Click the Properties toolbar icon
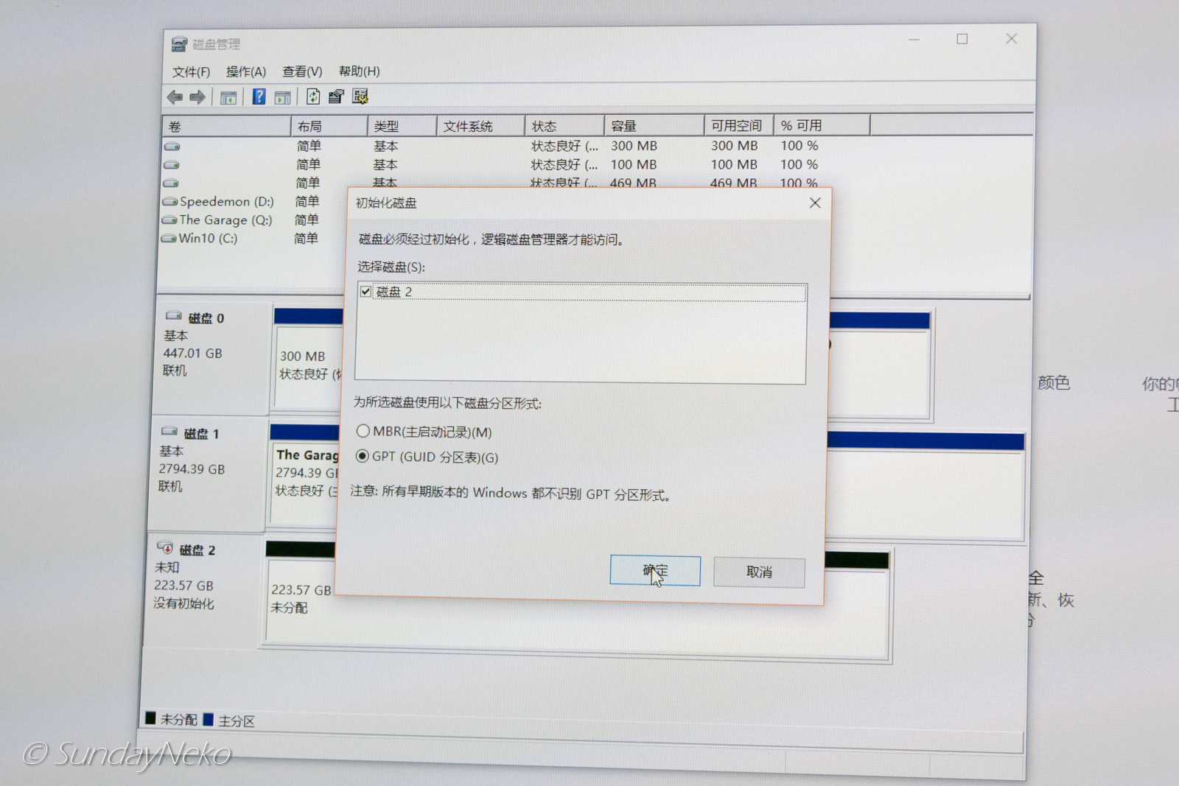The width and height of the screenshot is (1179, 786). coord(336,97)
